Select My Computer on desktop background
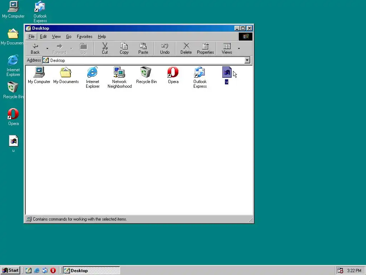Screen dimensions: 366x275 pos(13,10)
